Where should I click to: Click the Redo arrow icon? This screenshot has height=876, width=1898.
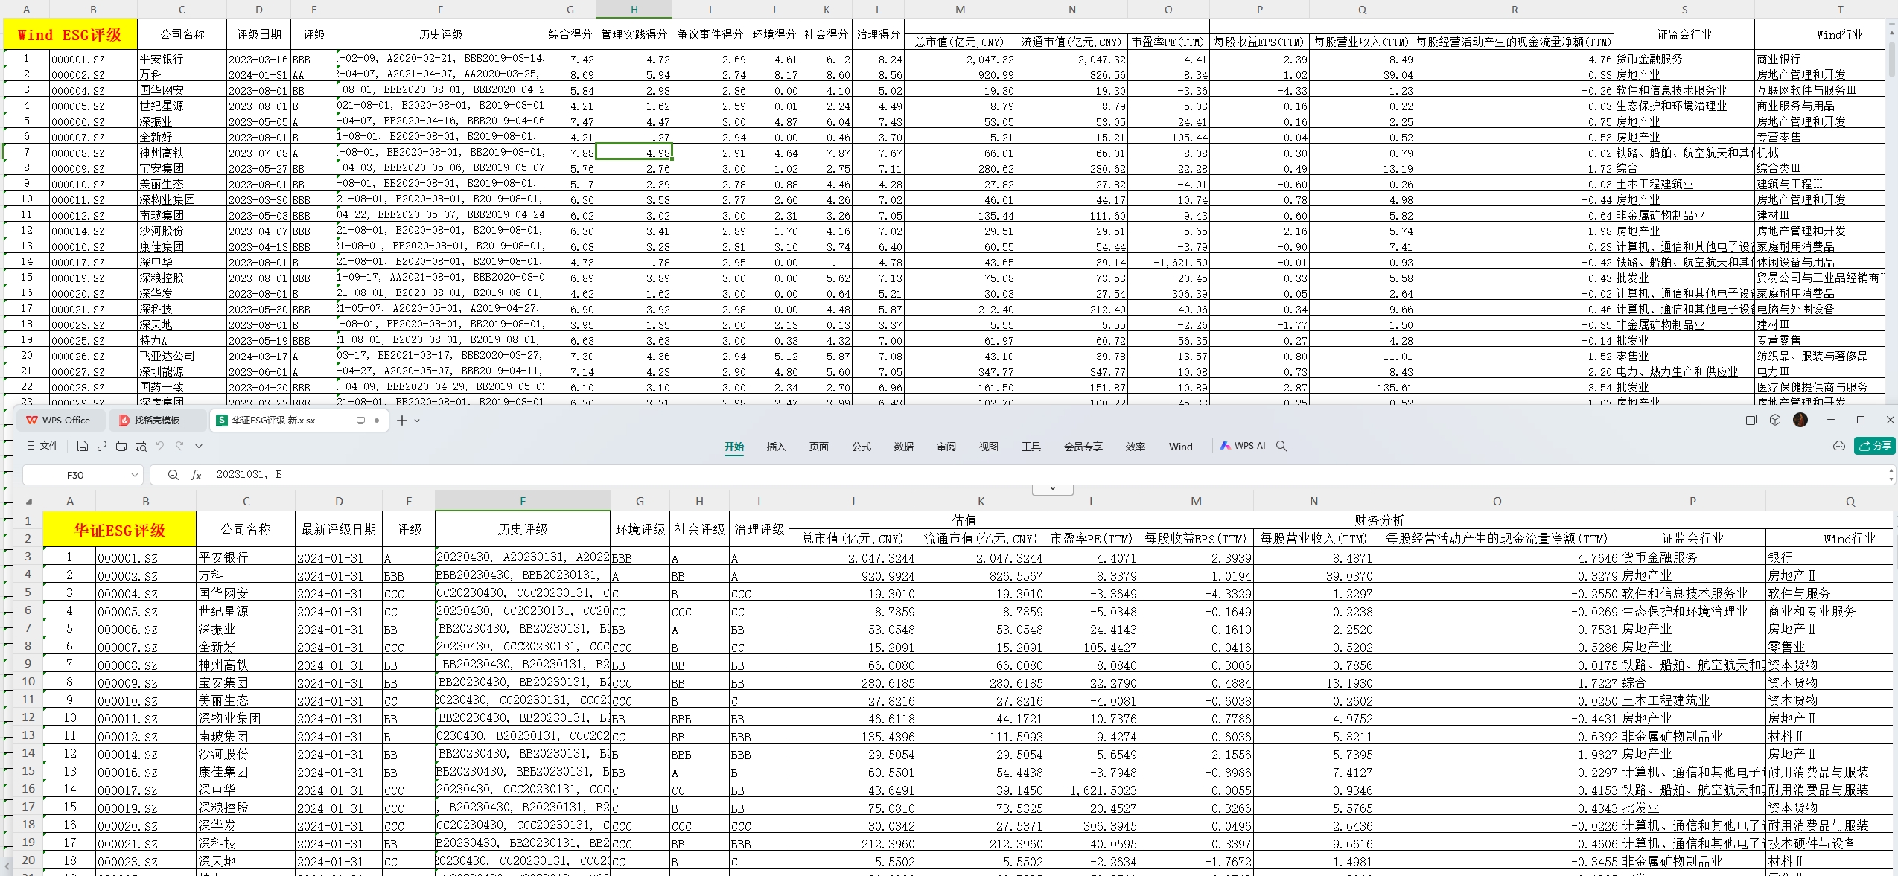[179, 446]
